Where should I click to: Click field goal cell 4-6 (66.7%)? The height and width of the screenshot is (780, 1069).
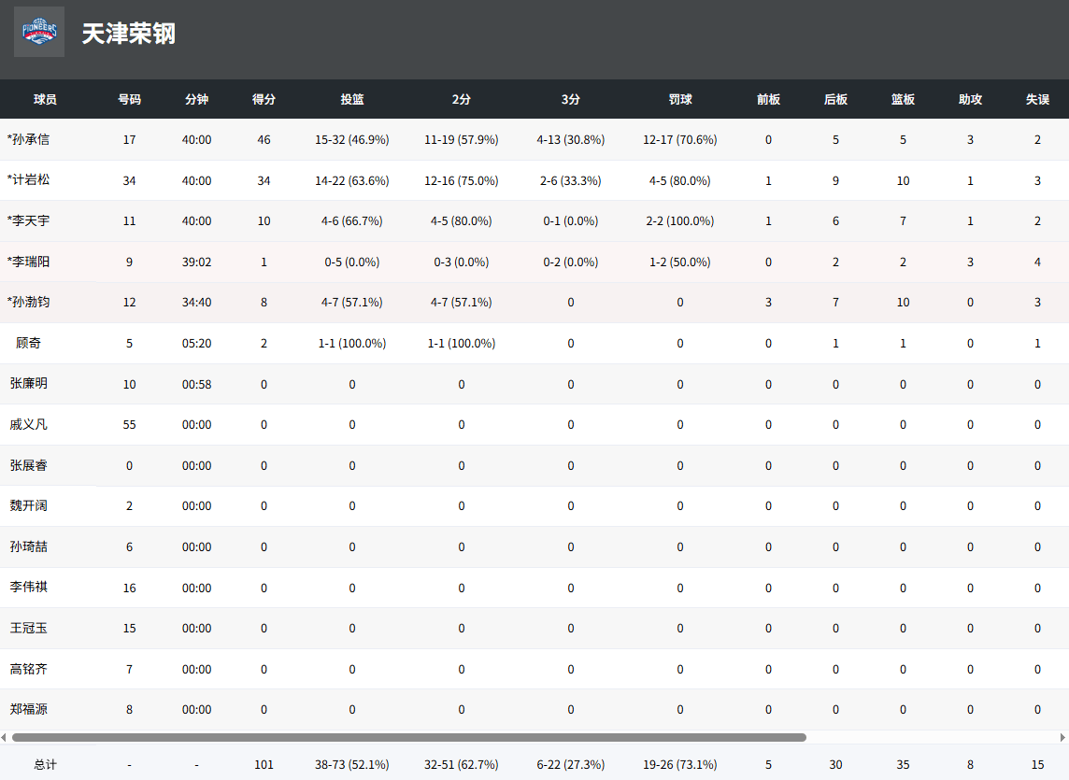[x=351, y=220]
